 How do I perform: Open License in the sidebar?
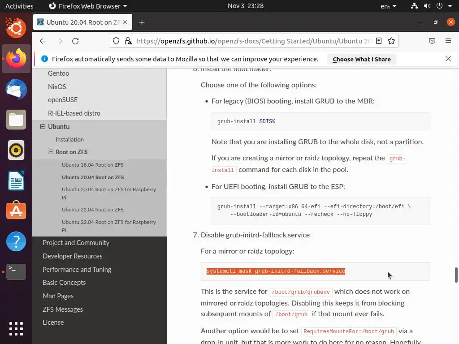53,322
